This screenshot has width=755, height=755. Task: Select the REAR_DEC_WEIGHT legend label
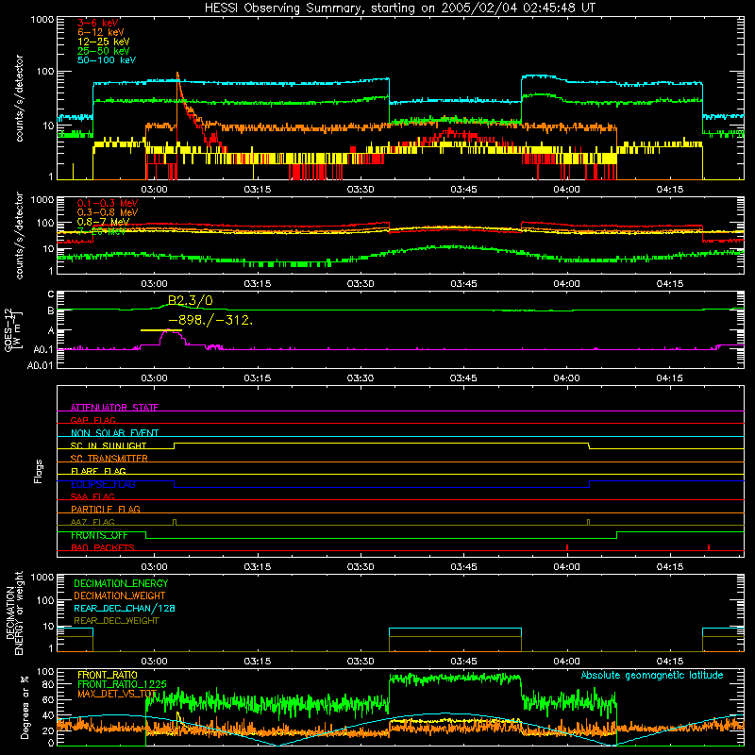pos(116,621)
